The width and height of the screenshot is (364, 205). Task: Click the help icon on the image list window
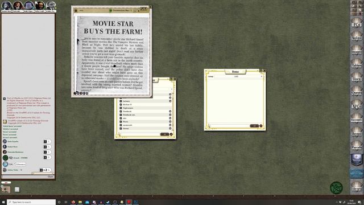(x=171, y=79)
